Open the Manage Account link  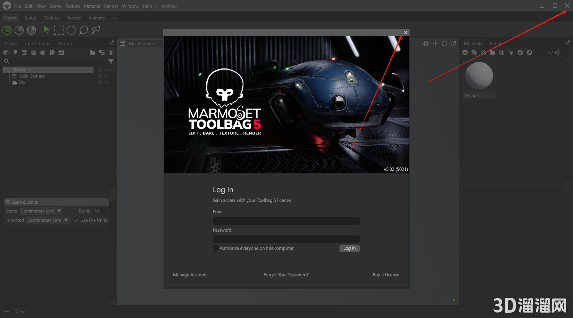[190, 275]
